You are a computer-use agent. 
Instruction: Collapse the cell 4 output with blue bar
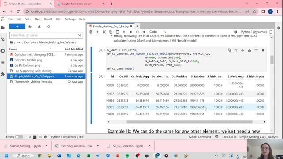[92, 98]
